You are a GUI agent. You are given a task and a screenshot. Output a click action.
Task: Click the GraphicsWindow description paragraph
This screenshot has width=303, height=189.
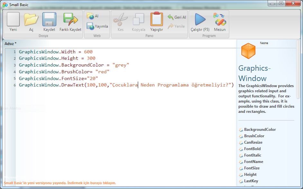coord(266,99)
